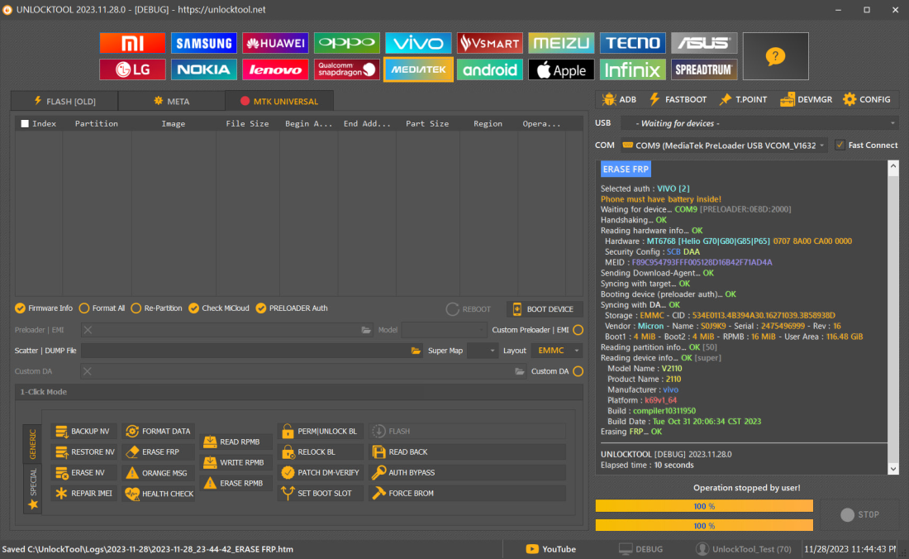Choose the Samsung brand icon
Screen dimensions: 909x559
coord(204,43)
